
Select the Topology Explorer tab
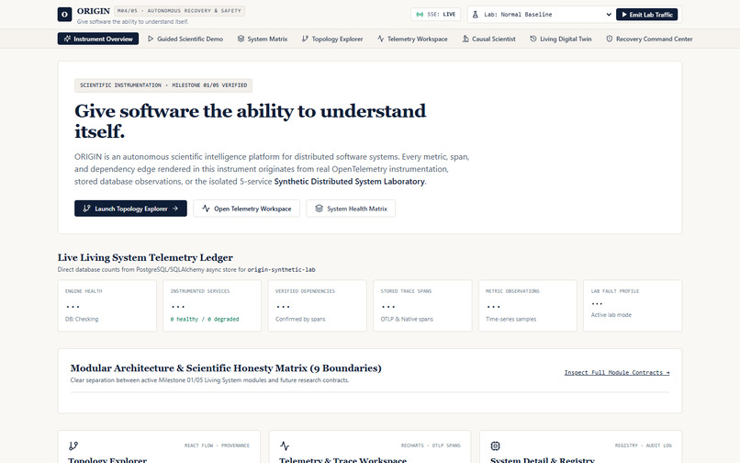(332, 39)
